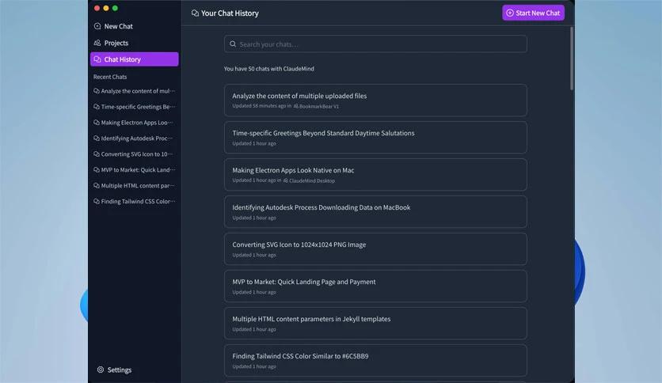Click project icon next to BookmarkBear V1

click(x=296, y=106)
